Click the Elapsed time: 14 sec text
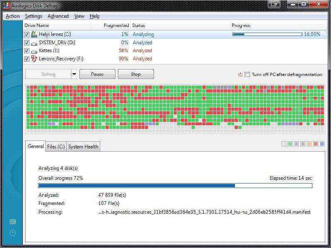The height and width of the screenshot is (248, 331). (291, 178)
